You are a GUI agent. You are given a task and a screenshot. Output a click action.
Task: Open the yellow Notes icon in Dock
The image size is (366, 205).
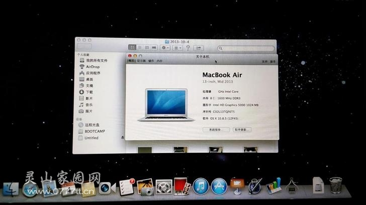coord(88,189)
